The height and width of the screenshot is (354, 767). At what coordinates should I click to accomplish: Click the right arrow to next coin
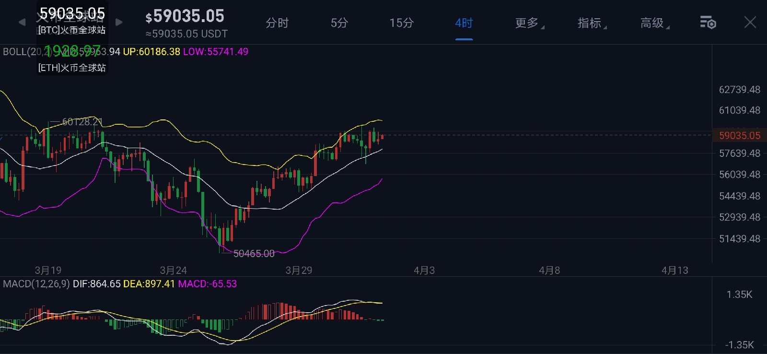click(119, 22)
